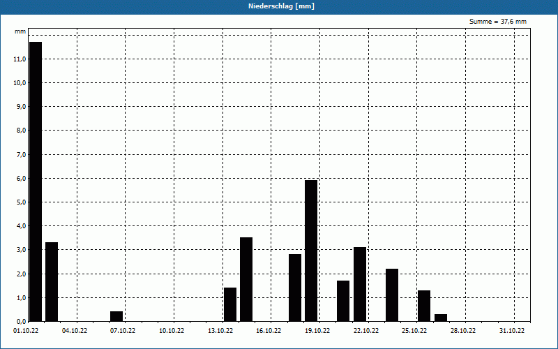558x349 pixels.
Task: Click the x-axis label "16.10.22"
Action: [269, 331]
